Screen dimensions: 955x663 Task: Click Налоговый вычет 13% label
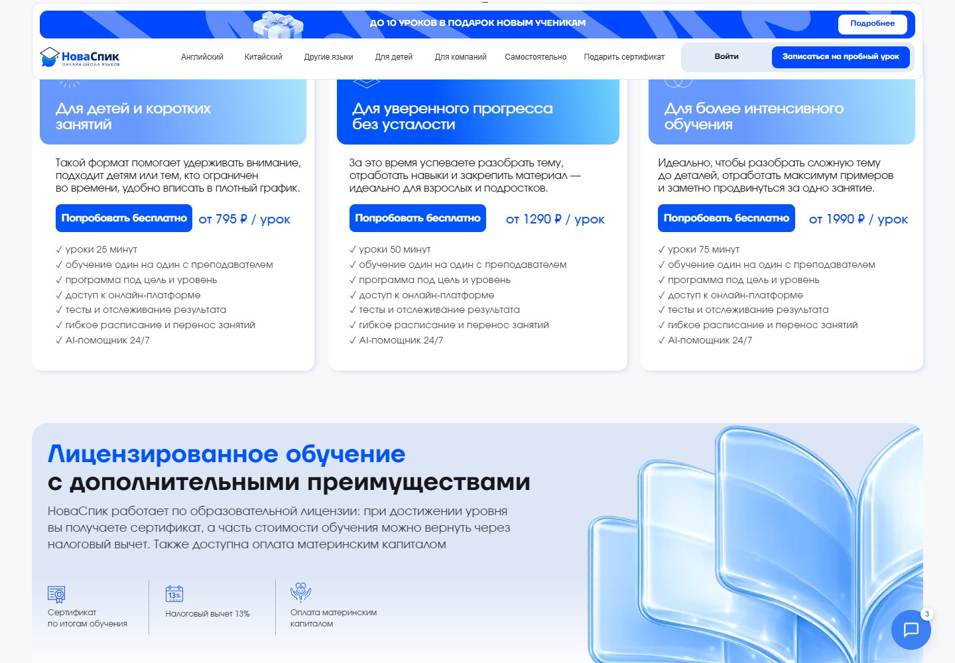pos(208,614)
